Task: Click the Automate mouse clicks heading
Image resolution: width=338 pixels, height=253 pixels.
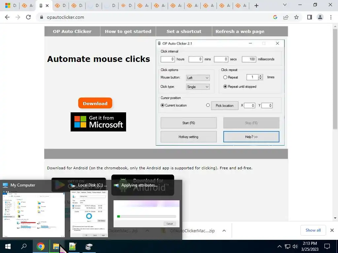Action: (98, 59)
